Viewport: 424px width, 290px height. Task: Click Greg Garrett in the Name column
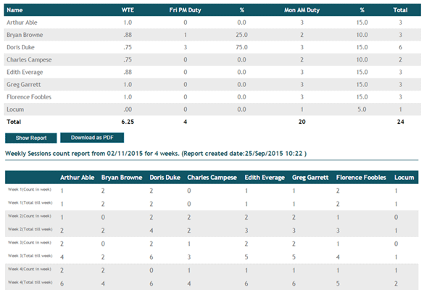coord(23,85)
